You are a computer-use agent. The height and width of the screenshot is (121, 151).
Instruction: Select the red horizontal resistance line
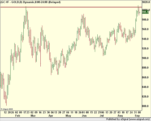coord(71,7)
